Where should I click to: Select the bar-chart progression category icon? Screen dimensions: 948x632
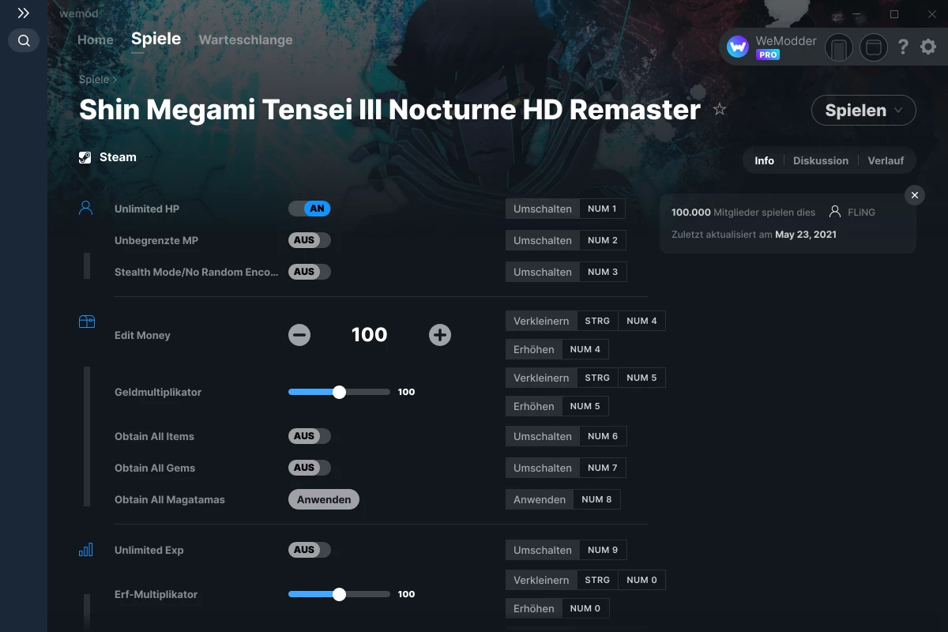coord(87,549)
